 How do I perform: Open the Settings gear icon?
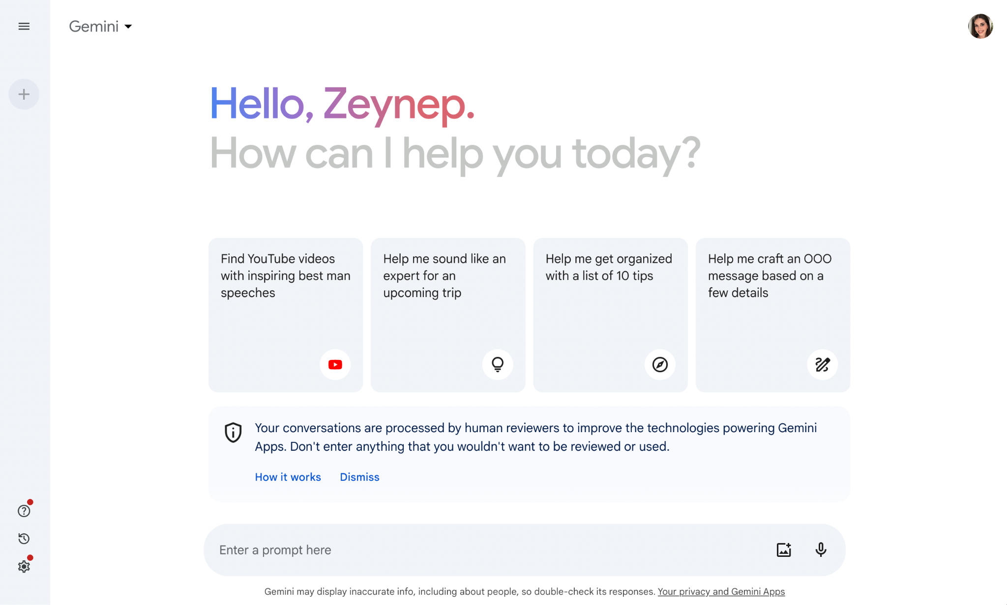[24, 567]
